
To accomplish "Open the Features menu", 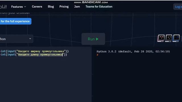I will tap(18, 7).
